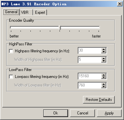124x120 pixels.
Task: Increase Lowpass filtering frequency with up arrow
Action: (x=103, y=75)
